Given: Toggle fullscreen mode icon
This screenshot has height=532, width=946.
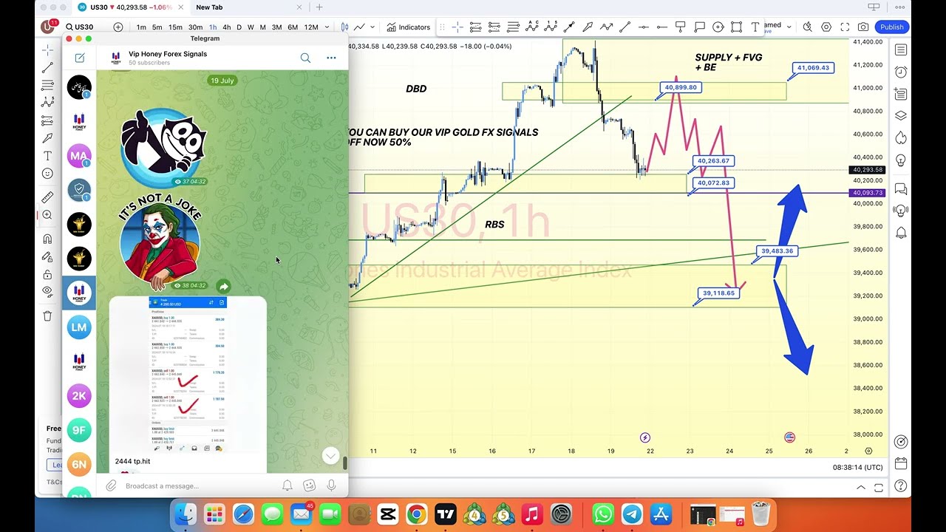Looking at the screenshot, I should pos(845,27).
